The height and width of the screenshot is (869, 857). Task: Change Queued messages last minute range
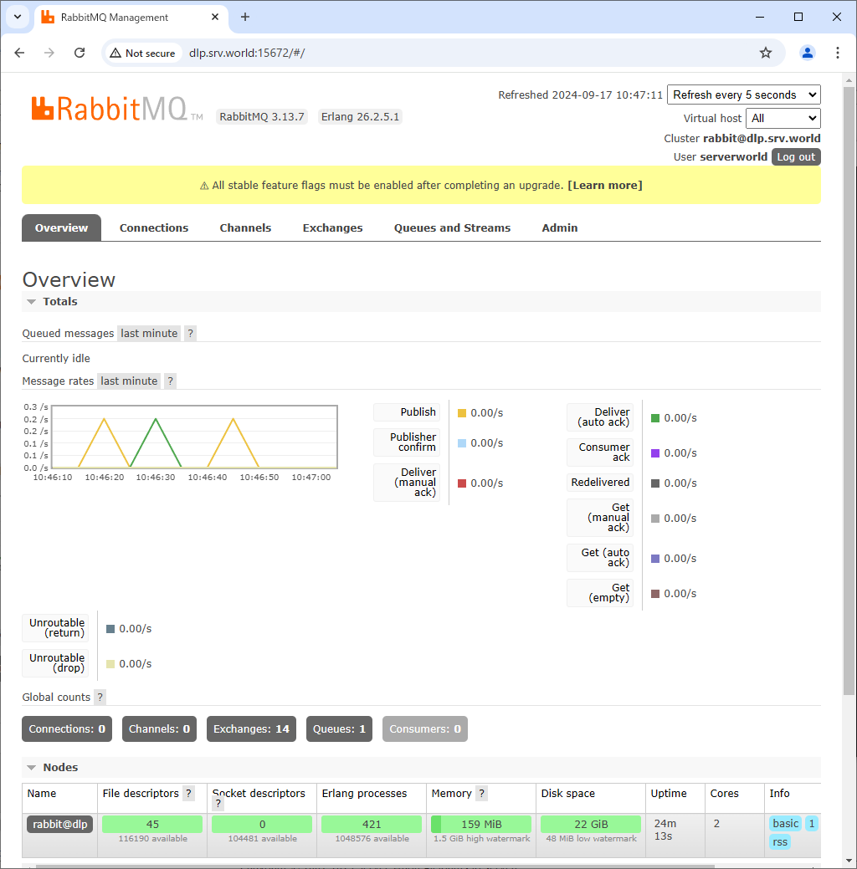pos(149,333)
